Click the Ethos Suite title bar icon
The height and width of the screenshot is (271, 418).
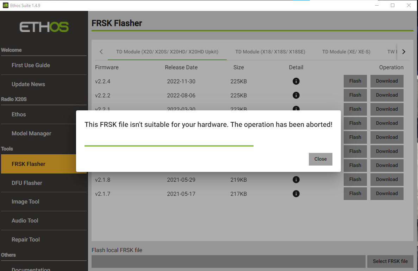[x=5, y=5]
